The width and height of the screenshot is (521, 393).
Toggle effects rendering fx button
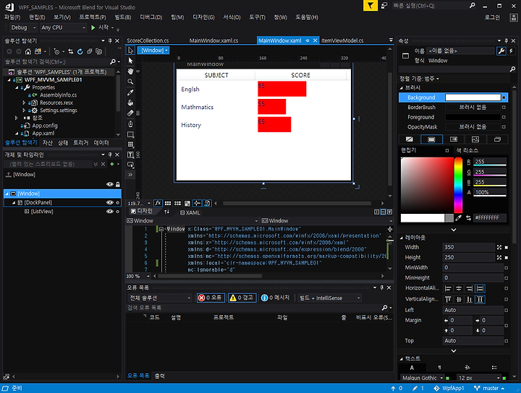click(x=158, y=203)
